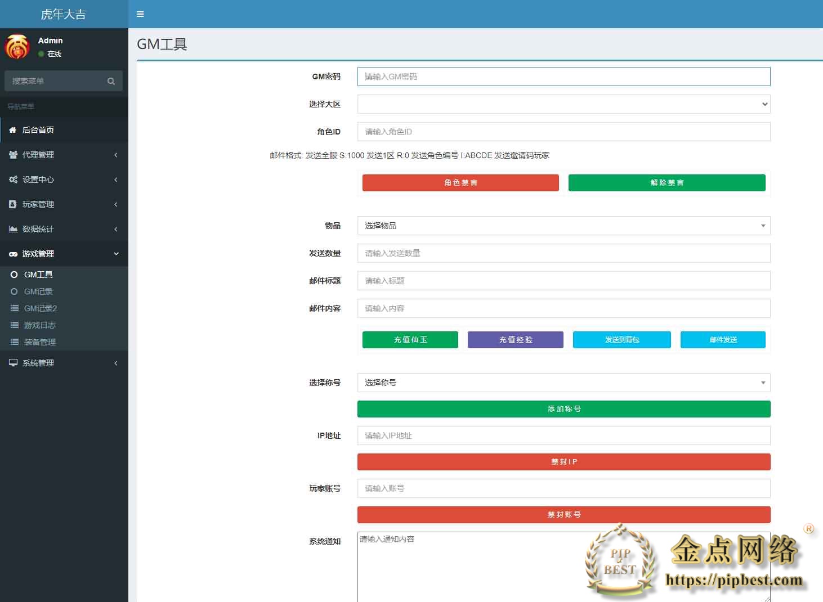Open the GM工具 submenu item
The height and width of the screenshot is (602, 823).
click(x=64, y=275)
